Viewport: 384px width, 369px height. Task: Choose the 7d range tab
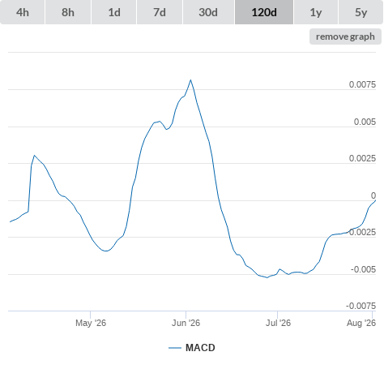[x=160, y=12]
